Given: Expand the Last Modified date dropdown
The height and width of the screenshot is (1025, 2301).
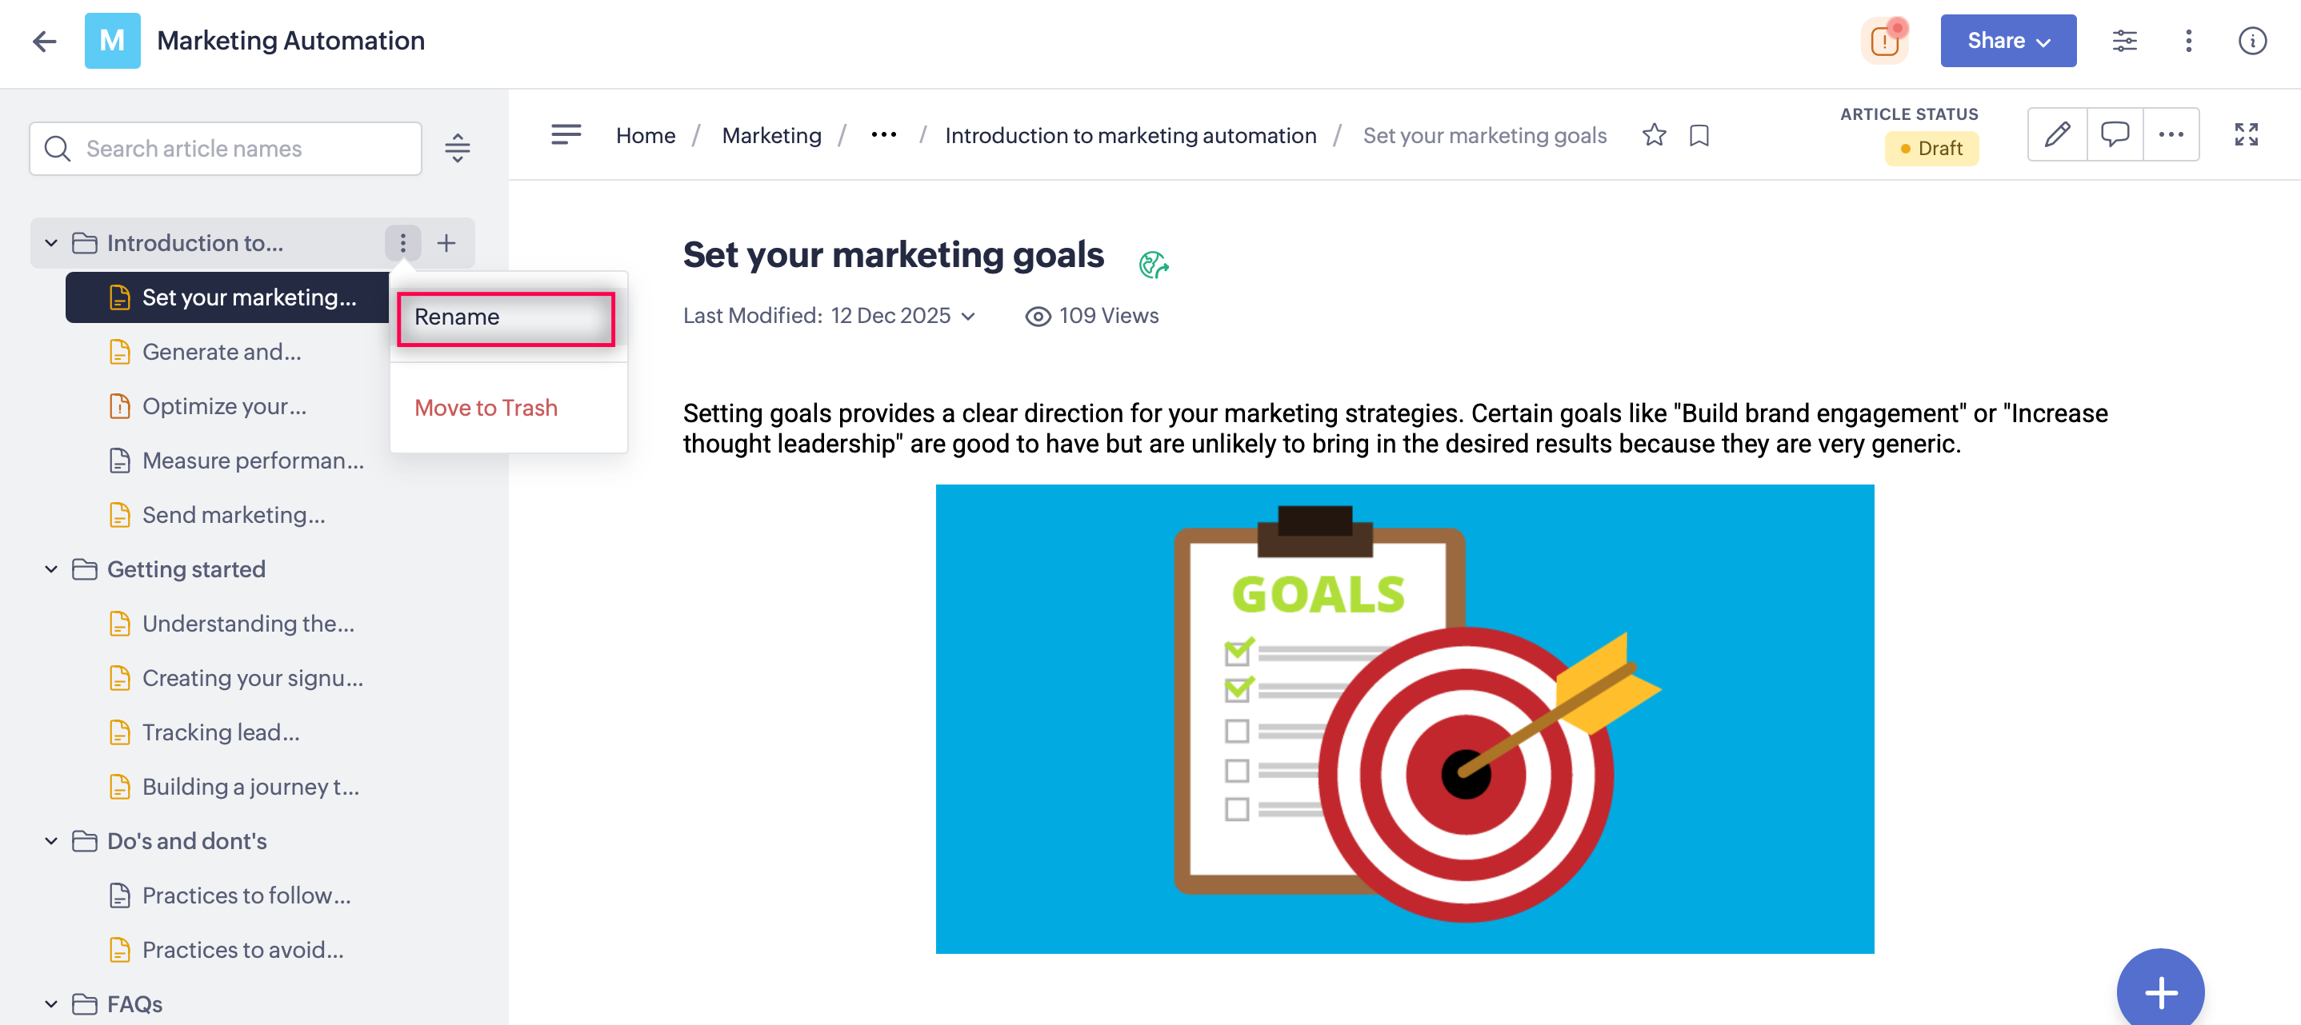Looking at the screenshot, I should 968,316.
